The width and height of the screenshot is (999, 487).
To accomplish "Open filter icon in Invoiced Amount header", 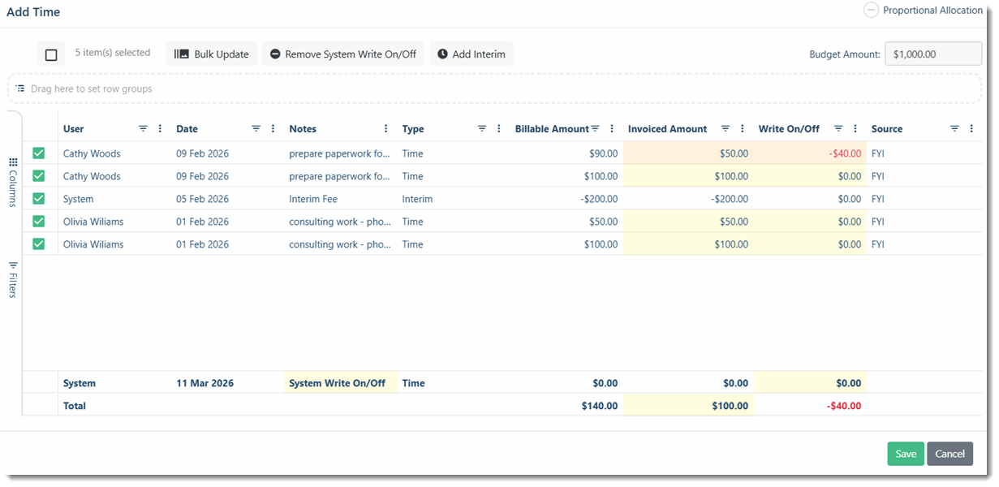I will (726, 129).
